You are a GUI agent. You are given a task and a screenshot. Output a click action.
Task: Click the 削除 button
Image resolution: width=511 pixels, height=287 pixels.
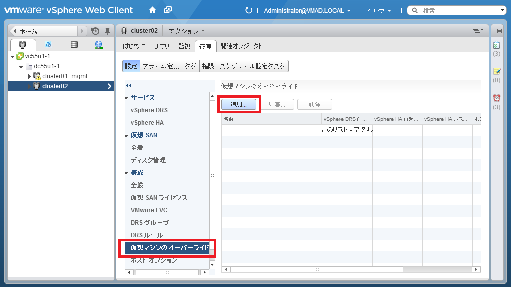point(315,105)
